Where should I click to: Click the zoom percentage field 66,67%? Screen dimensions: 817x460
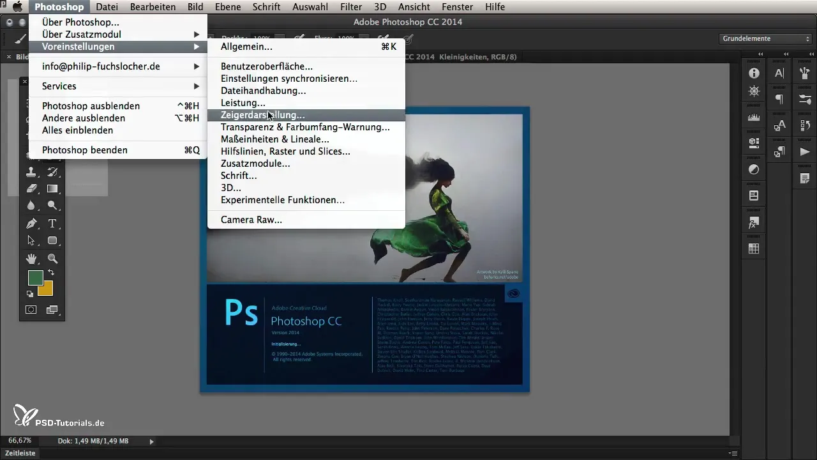20,441
